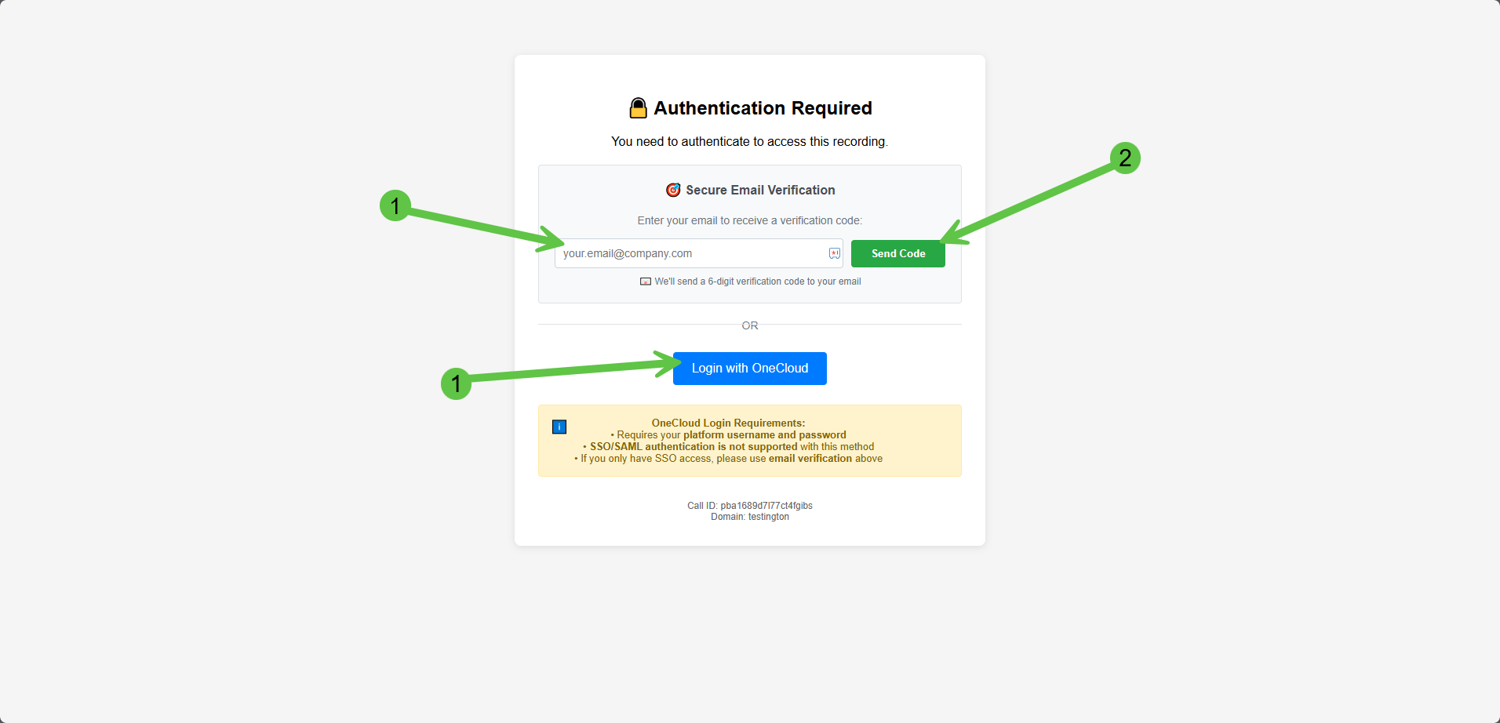Click the 'Enter your email' instruction label
Screen dimensions: 1500x723
[749, 220]
